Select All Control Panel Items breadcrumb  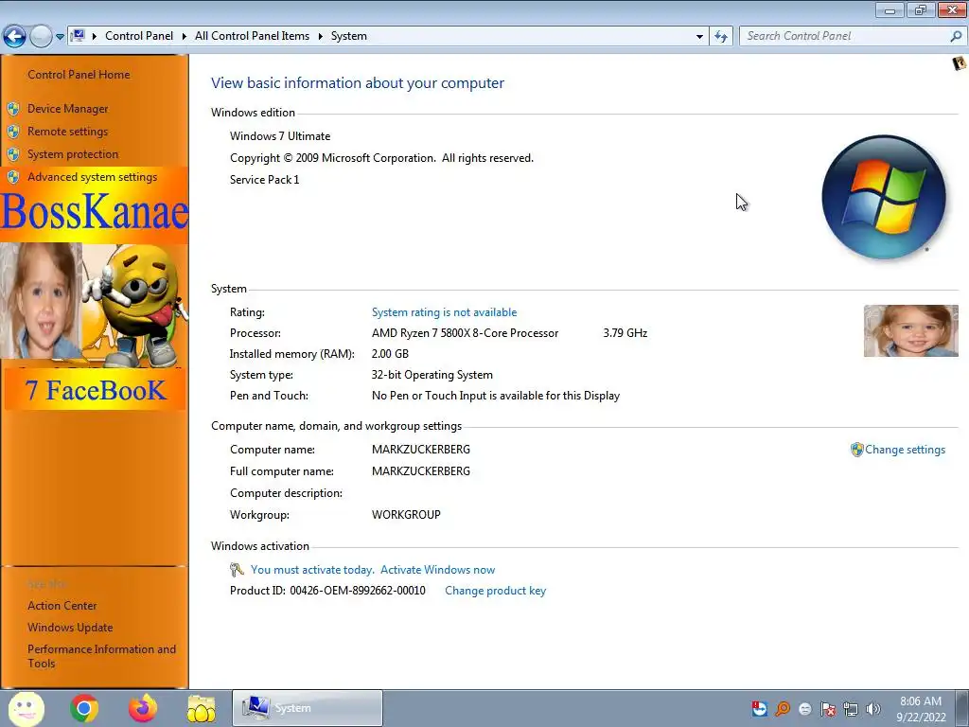pos(252,36)
